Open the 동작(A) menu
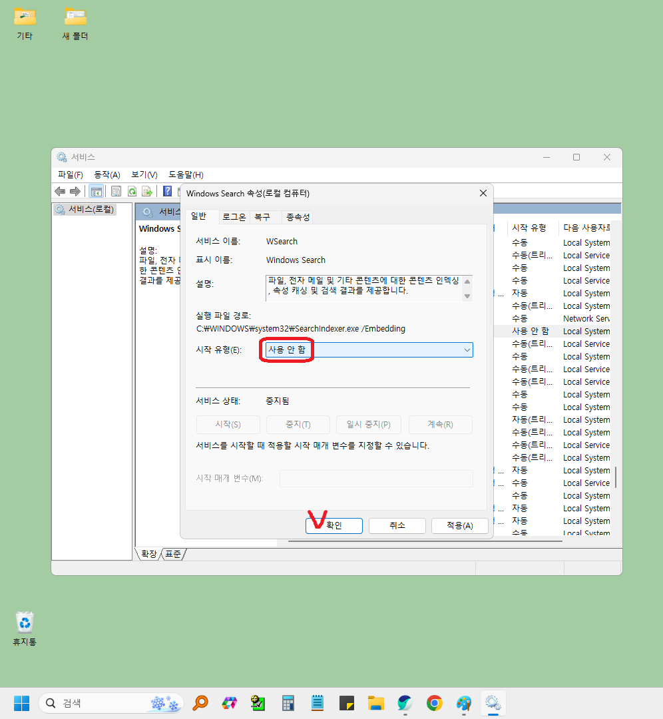This screenshot has height=719, width=663. 107,174
